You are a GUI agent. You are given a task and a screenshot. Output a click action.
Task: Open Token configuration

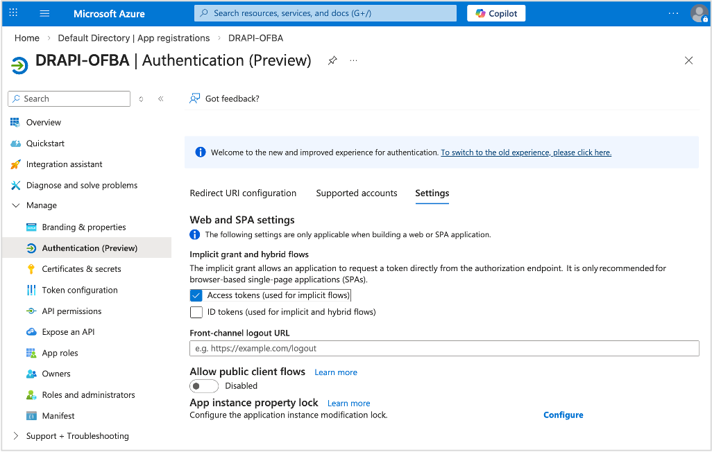point(31,290)
